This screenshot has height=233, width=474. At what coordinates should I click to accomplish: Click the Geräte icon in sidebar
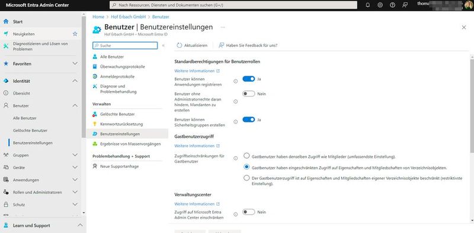(6, 167)
